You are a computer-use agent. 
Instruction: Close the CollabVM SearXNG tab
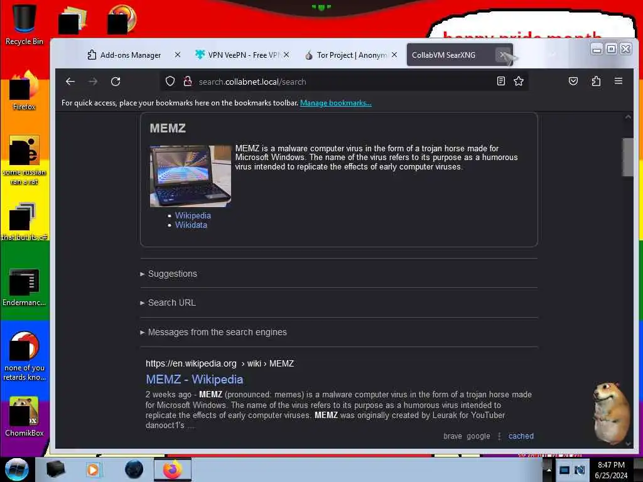coord(502,55)
